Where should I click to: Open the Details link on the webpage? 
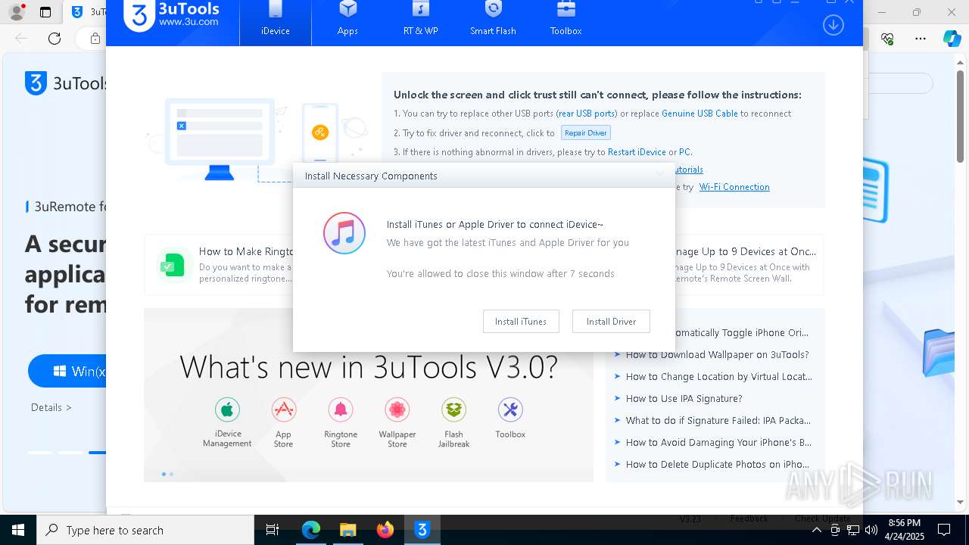(51, 407)
